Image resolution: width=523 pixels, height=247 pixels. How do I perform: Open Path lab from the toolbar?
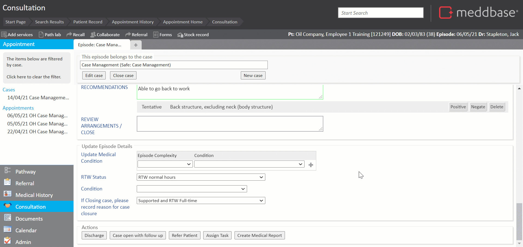(50, 35)
